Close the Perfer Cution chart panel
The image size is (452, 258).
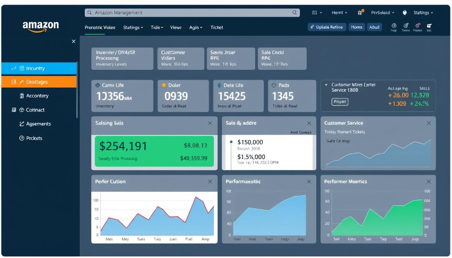[210, 181]
